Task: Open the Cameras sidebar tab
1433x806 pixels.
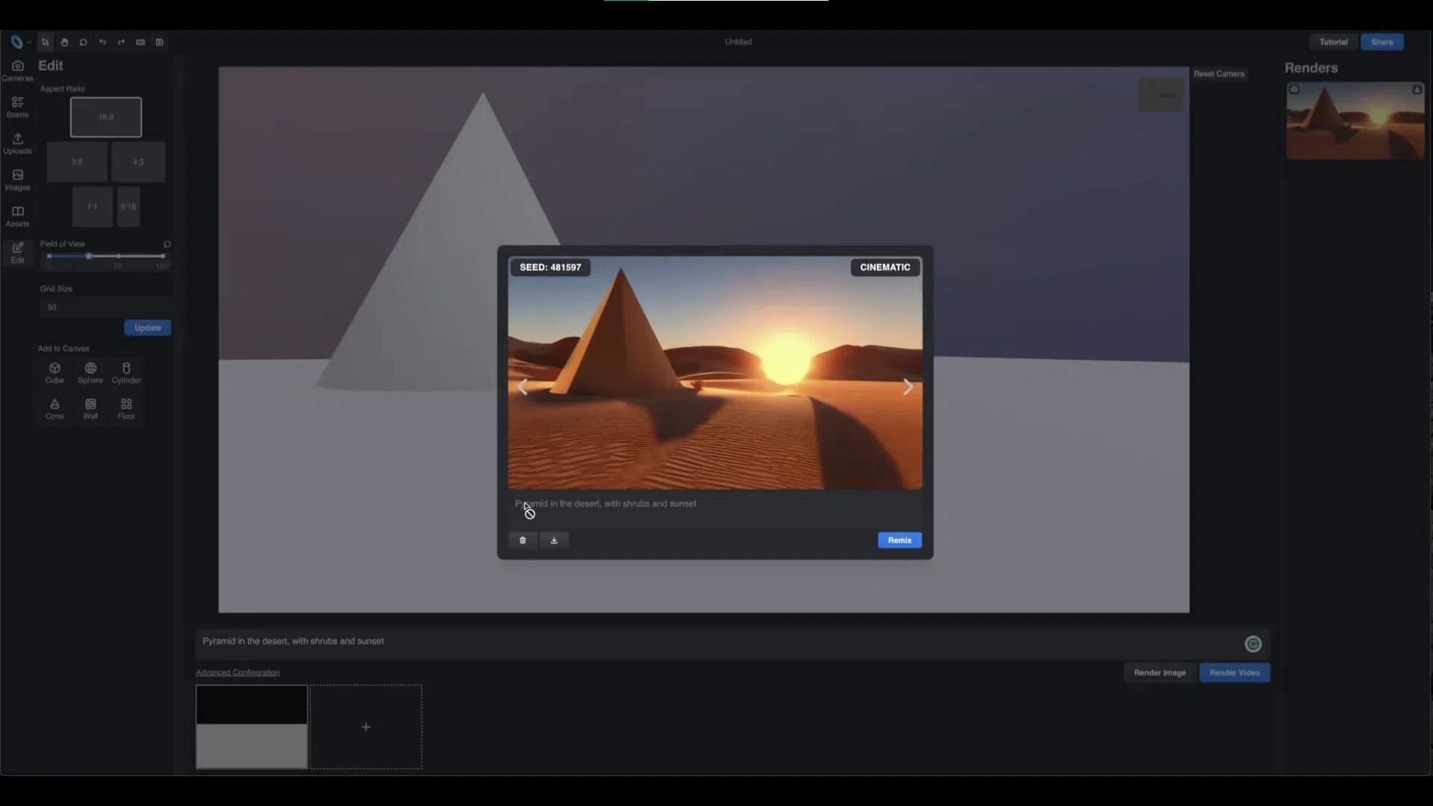Action: coord(17,71)
